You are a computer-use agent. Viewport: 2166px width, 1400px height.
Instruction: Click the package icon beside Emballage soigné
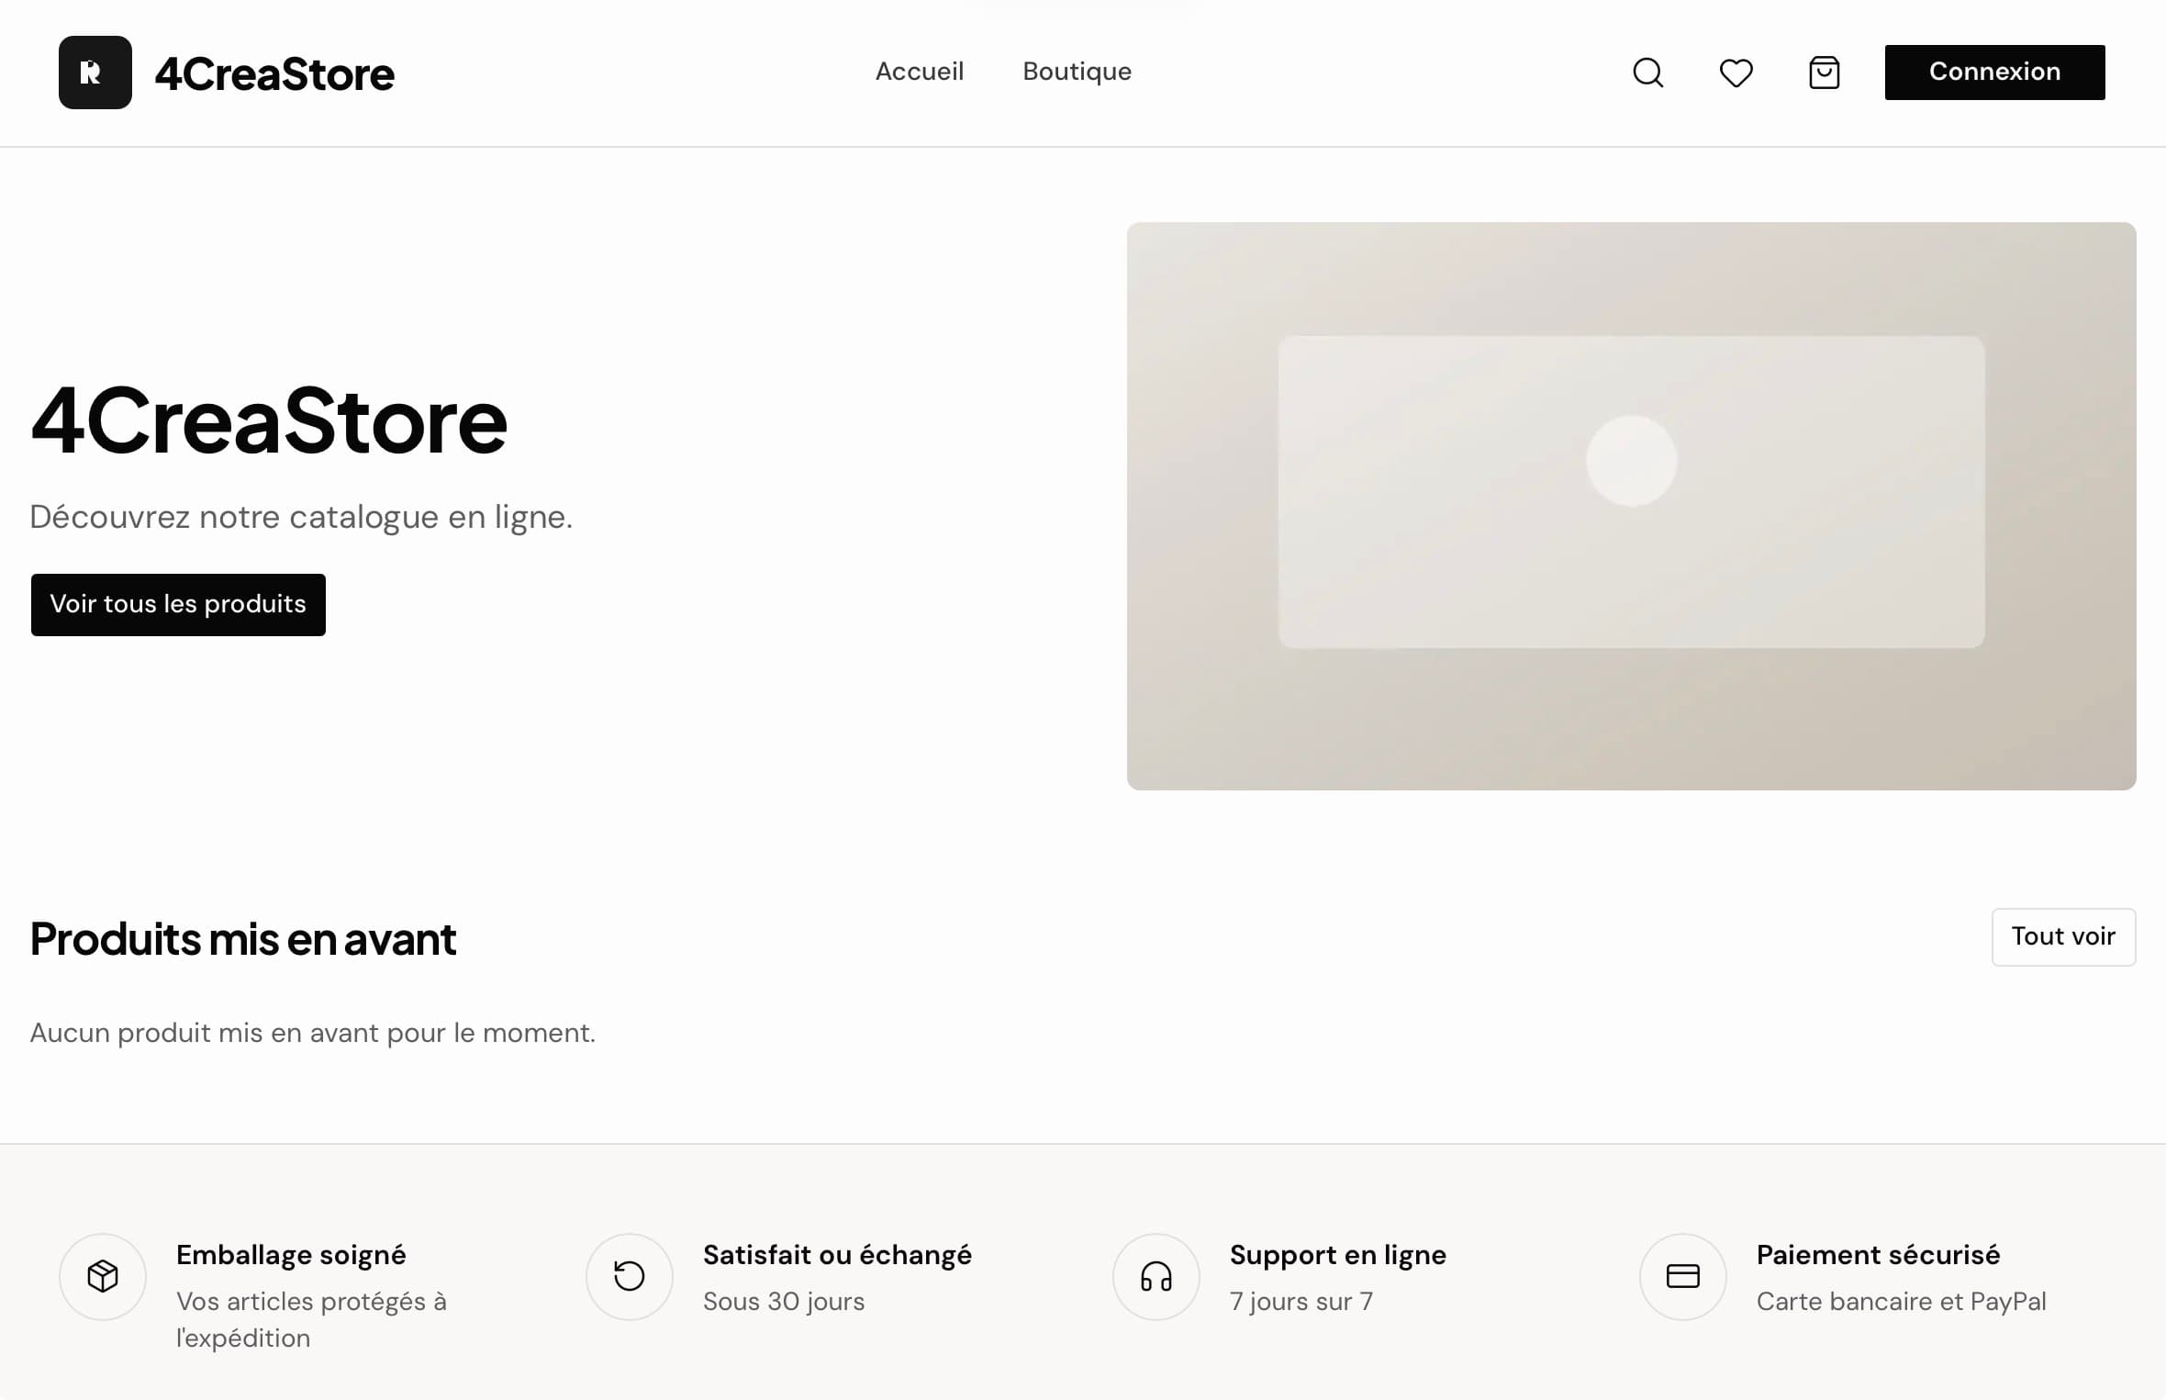click(x=103, y=1276)
